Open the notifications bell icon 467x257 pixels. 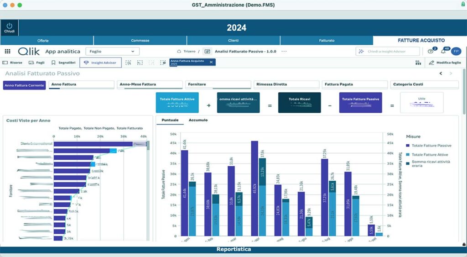pyautogui.click(x=443, y=51)
